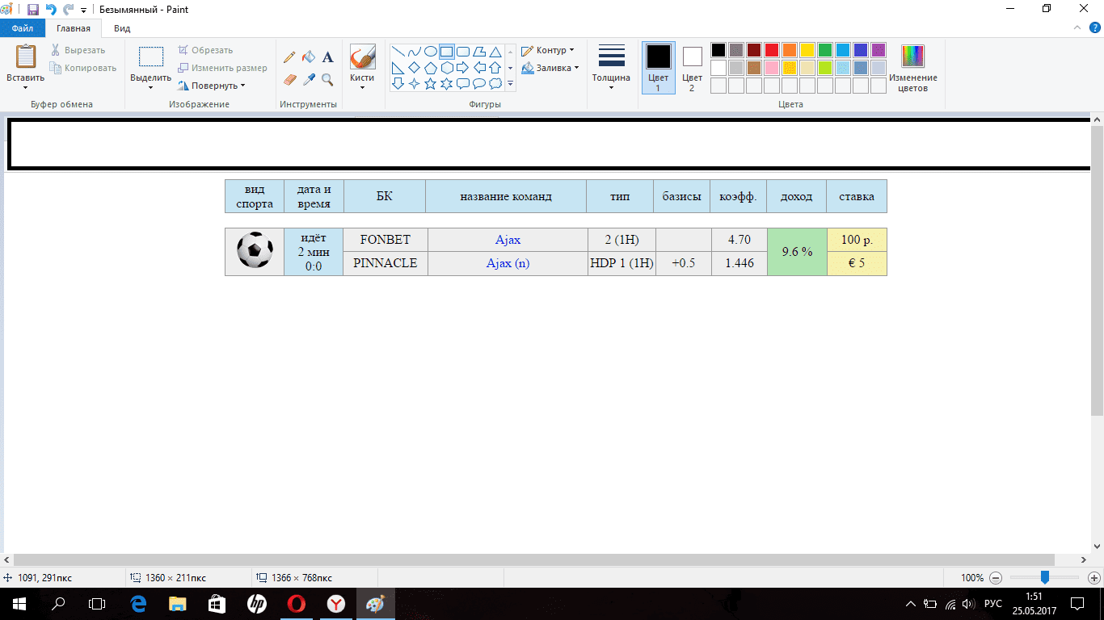The height and width of the screenshot is (620, 1104).
Task: Click the Save icon in title bar
Action: pos(33,10)
